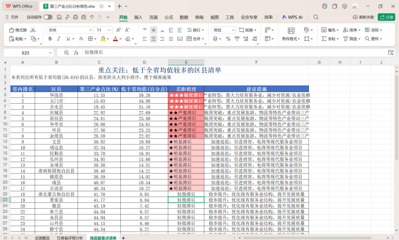Click the horizontal scrollbar at the bottom
The height and width of the screenshot is (240, 399).
(307, 238)
